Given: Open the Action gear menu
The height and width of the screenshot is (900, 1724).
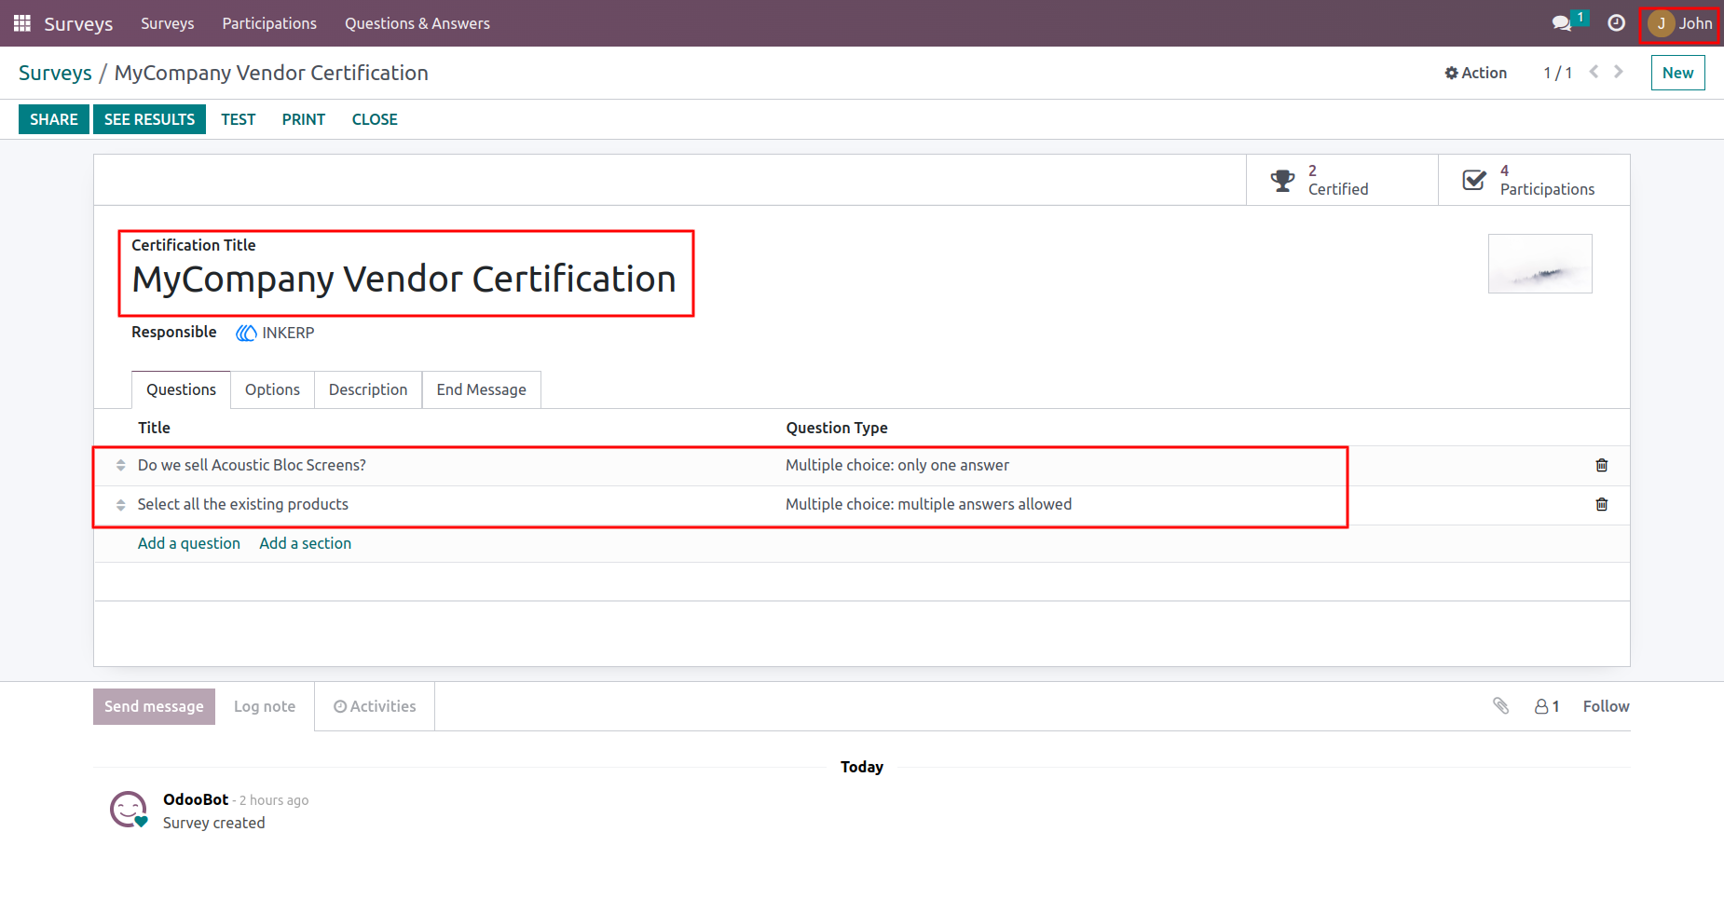Looking at the screenshot, I should (x=1475, y=73).
